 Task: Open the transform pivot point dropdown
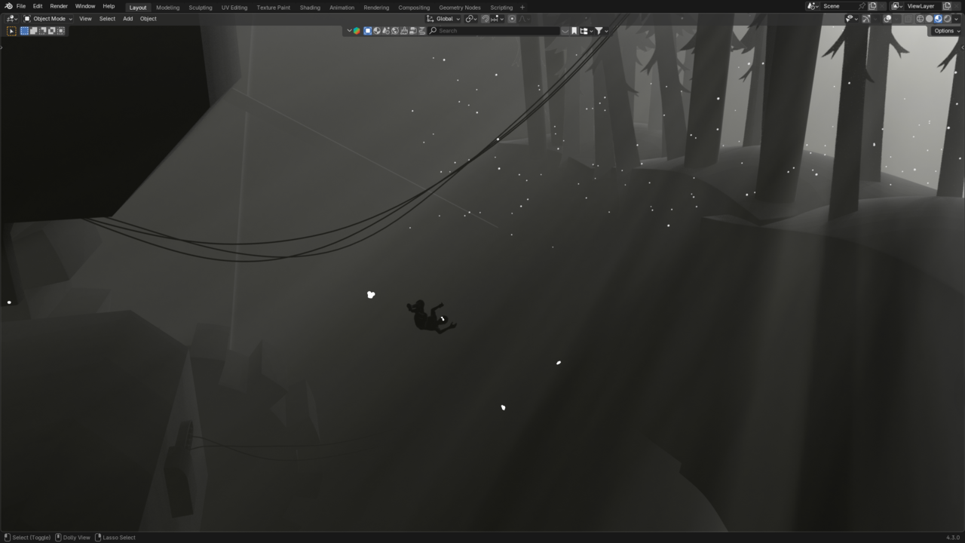point(471,19)
